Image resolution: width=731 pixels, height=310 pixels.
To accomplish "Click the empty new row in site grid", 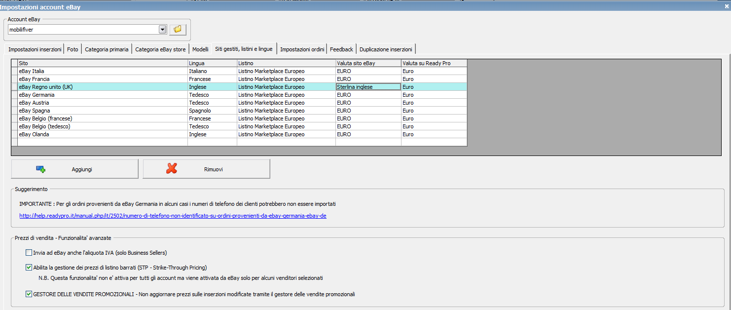I will tap(99, 142).
